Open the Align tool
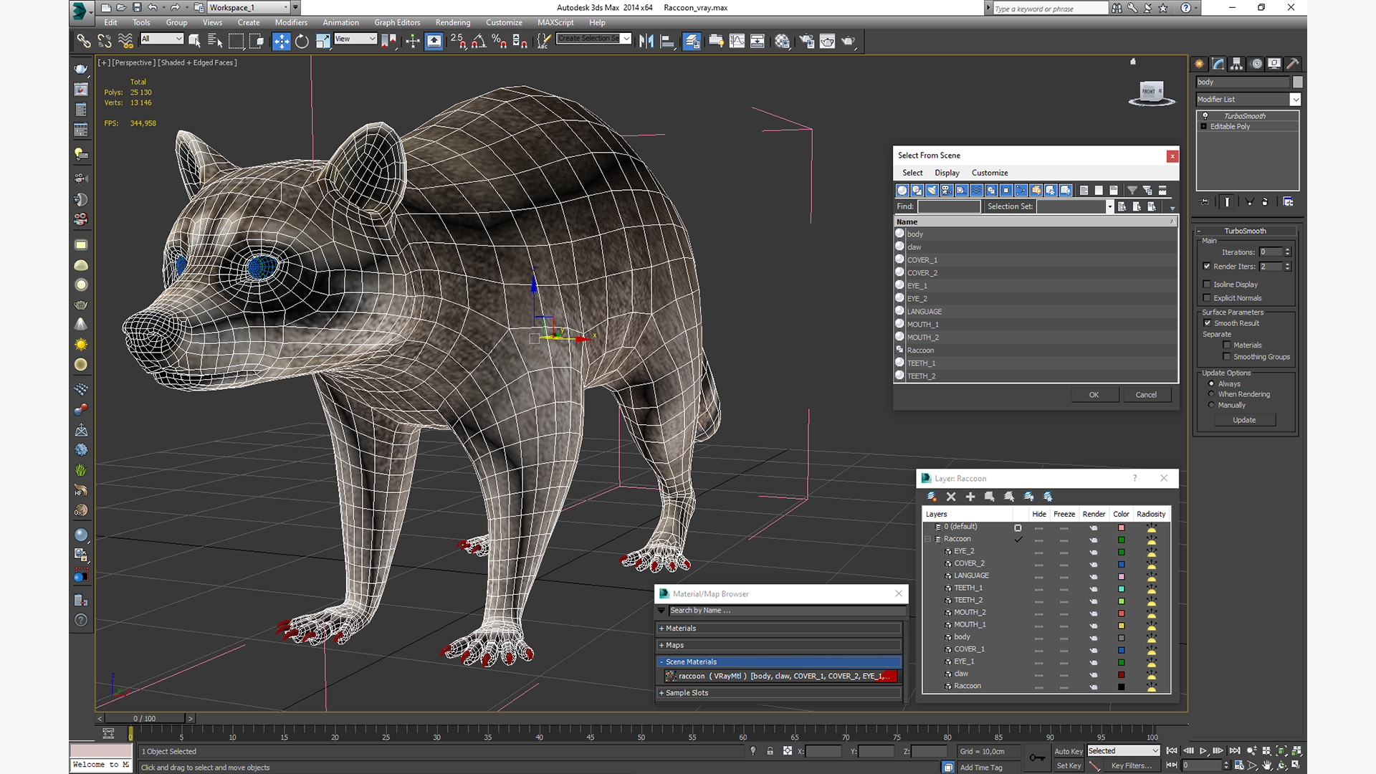 (667, 41)
